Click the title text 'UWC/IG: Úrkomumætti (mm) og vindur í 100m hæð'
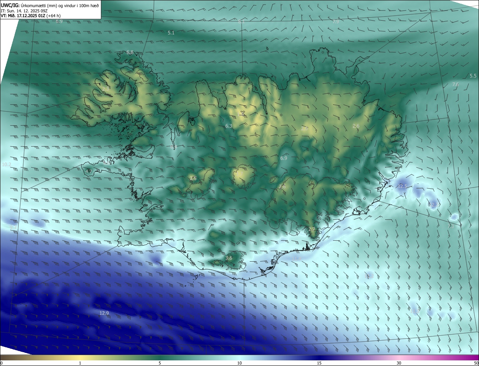This screenshot has height=366, width=479. (x=49, y=5)
